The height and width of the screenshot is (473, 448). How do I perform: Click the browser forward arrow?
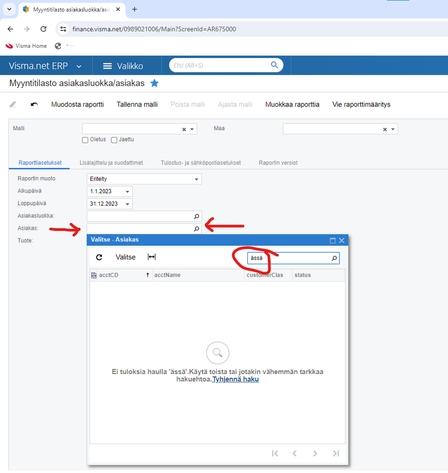click(x=27, y=29)
